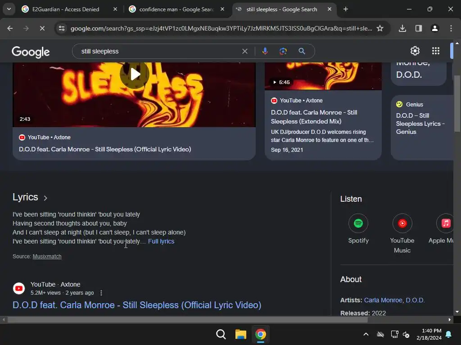Select the still sleepless Google Search tab
461x345 pixels.
[x=282, y=9]
